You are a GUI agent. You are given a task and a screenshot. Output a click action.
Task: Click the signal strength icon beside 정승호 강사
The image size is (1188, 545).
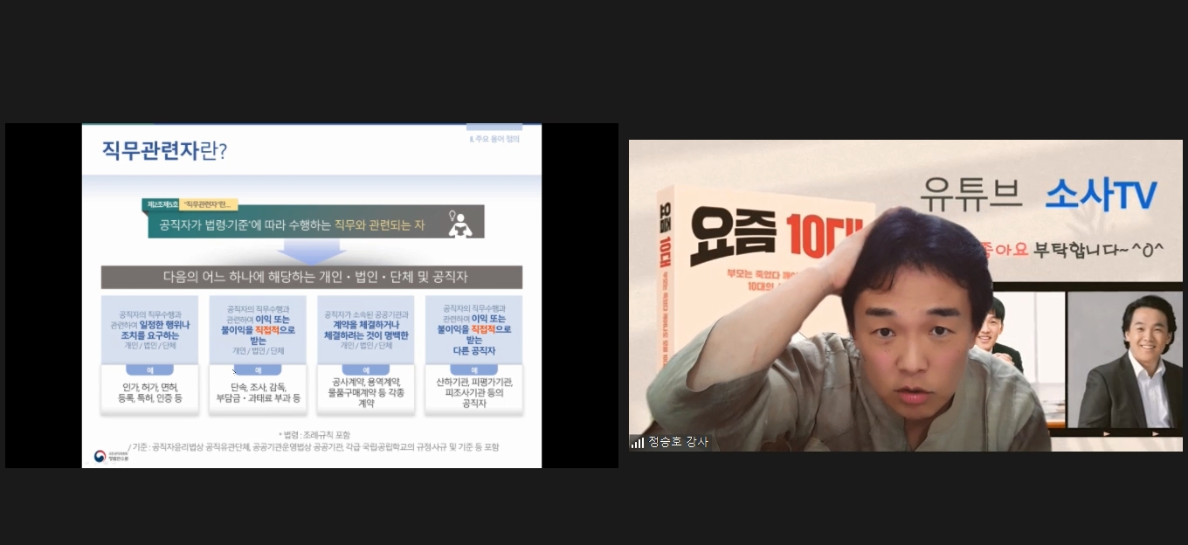(x=637, y=442)
